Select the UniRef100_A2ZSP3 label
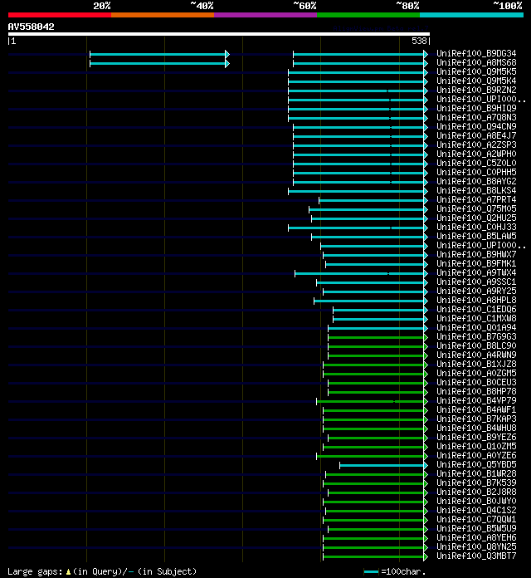 476,144
